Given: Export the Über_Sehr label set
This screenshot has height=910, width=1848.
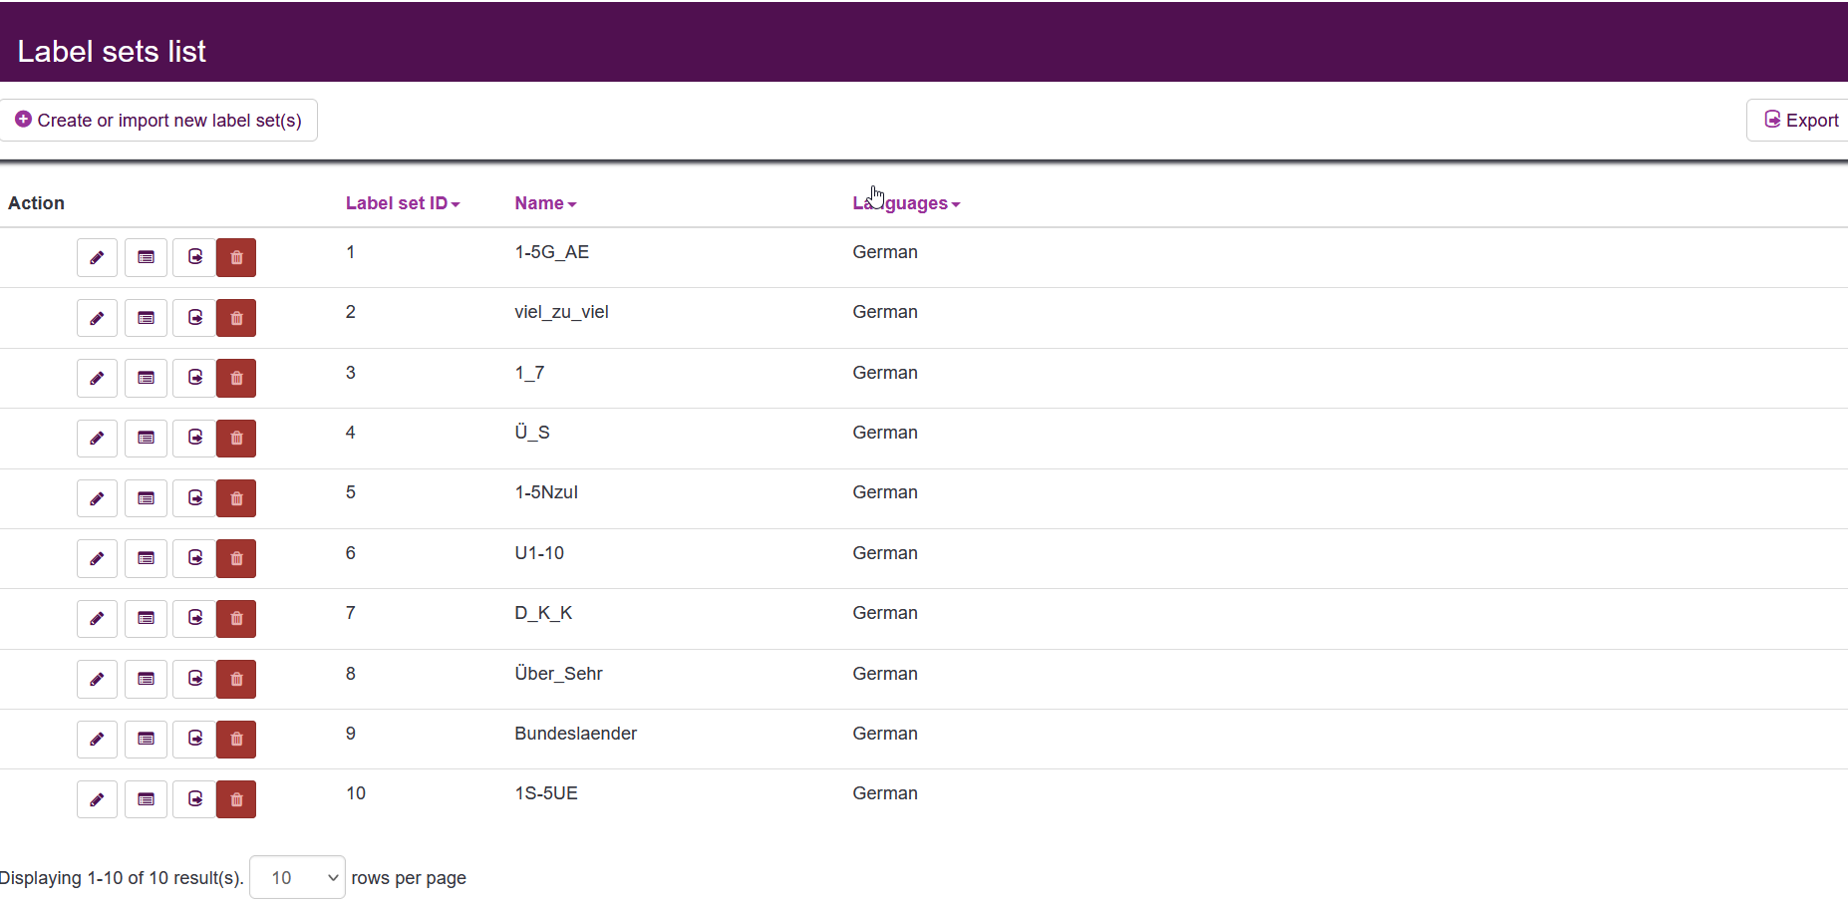Looking at the screenshot, I should pos(194,679).
